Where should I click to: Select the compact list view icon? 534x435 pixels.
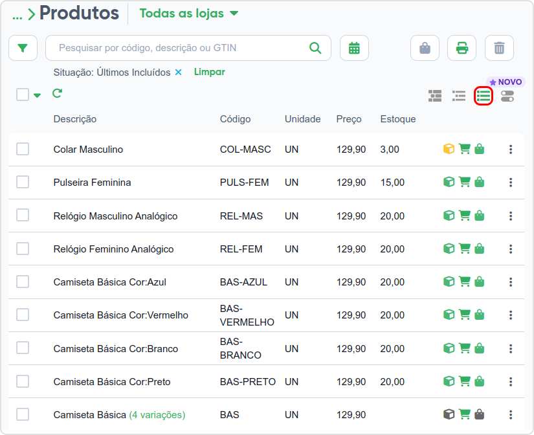[x=484, y=96]
